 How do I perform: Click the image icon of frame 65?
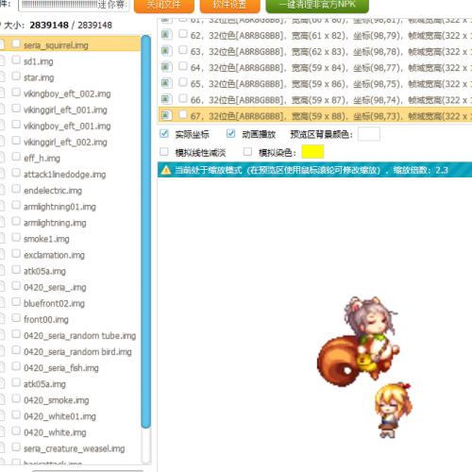pos(166,83)
